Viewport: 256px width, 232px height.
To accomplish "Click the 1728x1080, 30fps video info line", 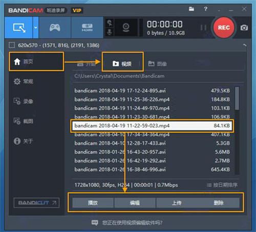I will tap(126, 185).
